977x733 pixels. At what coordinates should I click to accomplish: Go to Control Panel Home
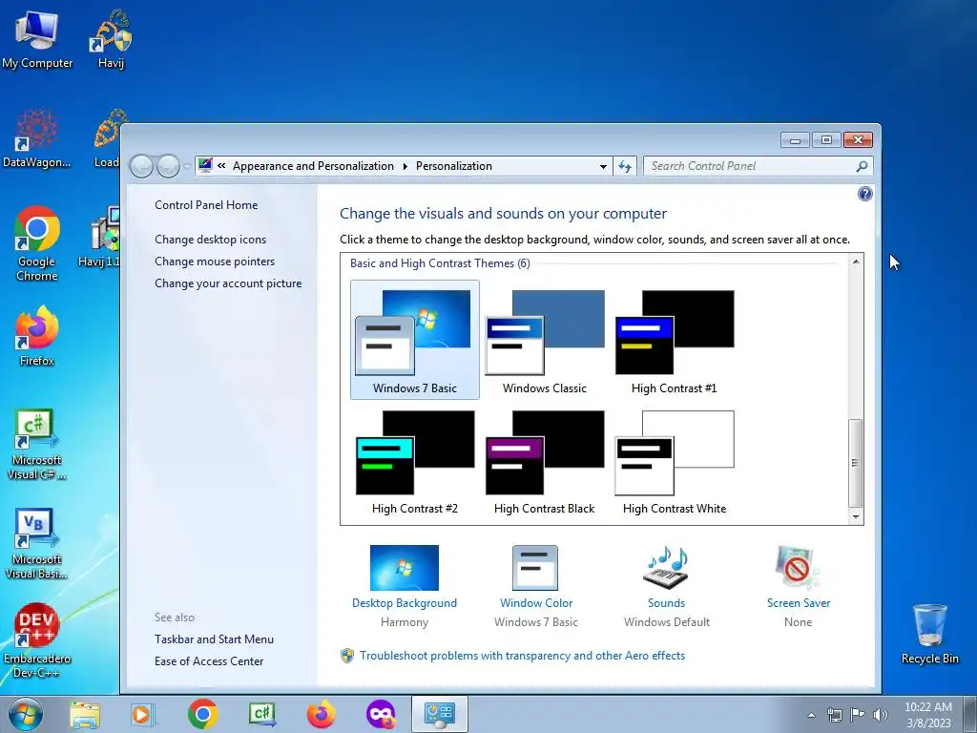pos(206,205)
